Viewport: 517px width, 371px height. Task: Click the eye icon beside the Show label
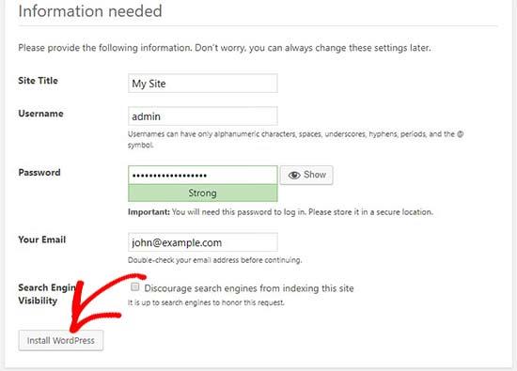pos(294,175)
